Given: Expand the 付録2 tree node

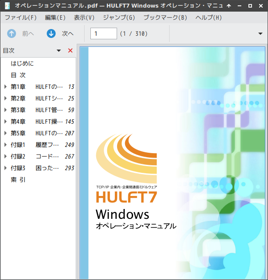Looking at the screenshot, I should pos(5,156).
